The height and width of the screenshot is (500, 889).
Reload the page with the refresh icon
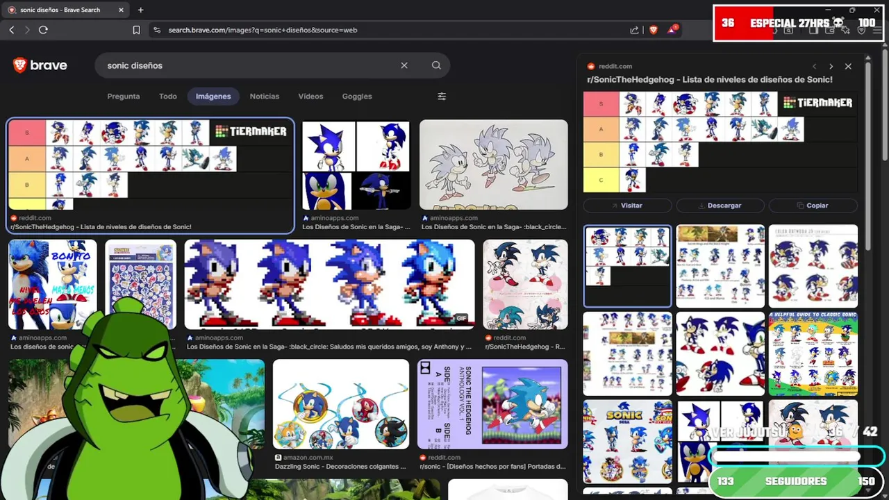point(43,30)
